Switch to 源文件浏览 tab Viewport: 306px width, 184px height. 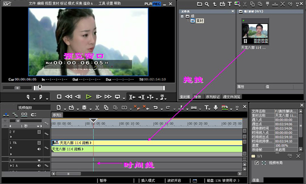pyautogui.click(x=232, y=97)
